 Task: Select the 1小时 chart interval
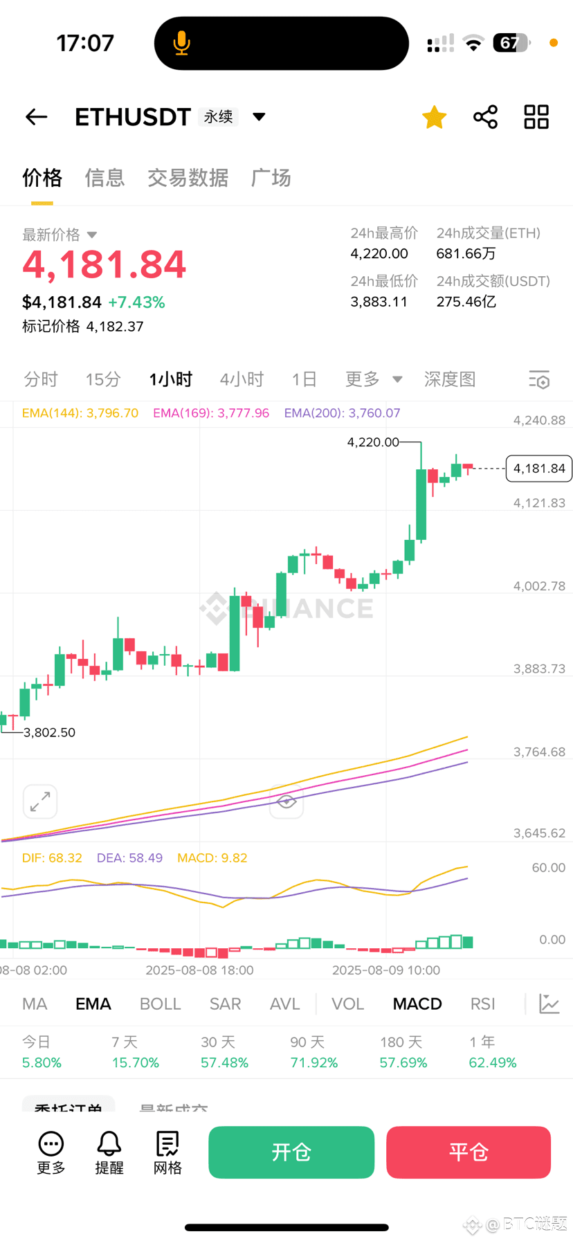coord(170,379)
